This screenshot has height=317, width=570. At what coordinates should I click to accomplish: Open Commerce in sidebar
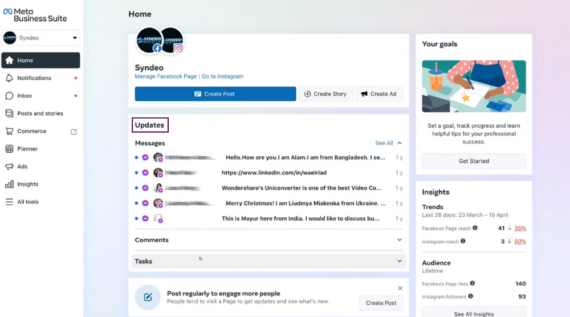coord(40,131)
